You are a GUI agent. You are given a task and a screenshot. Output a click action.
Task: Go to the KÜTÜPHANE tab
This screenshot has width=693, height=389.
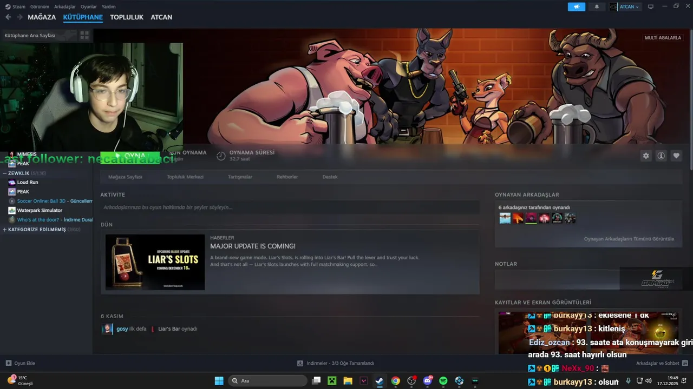click(x=83, y=17)
